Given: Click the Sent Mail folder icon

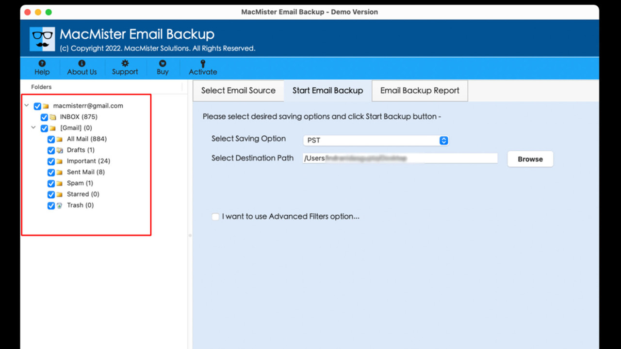Looking at the screenshot, I should (x=59, y=173).
